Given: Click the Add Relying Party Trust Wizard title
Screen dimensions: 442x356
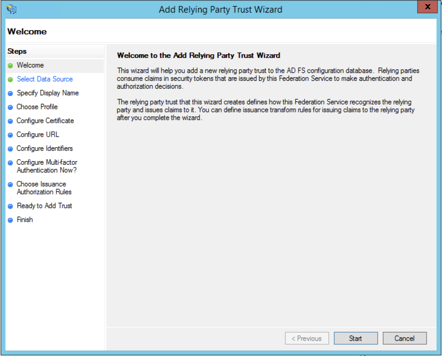Looking at the screenshot, I should coord(220,10).
